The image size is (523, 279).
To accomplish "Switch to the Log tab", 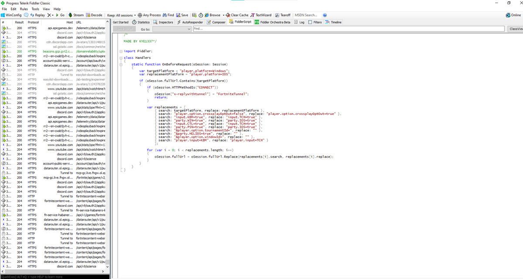I will pos(300,22).
